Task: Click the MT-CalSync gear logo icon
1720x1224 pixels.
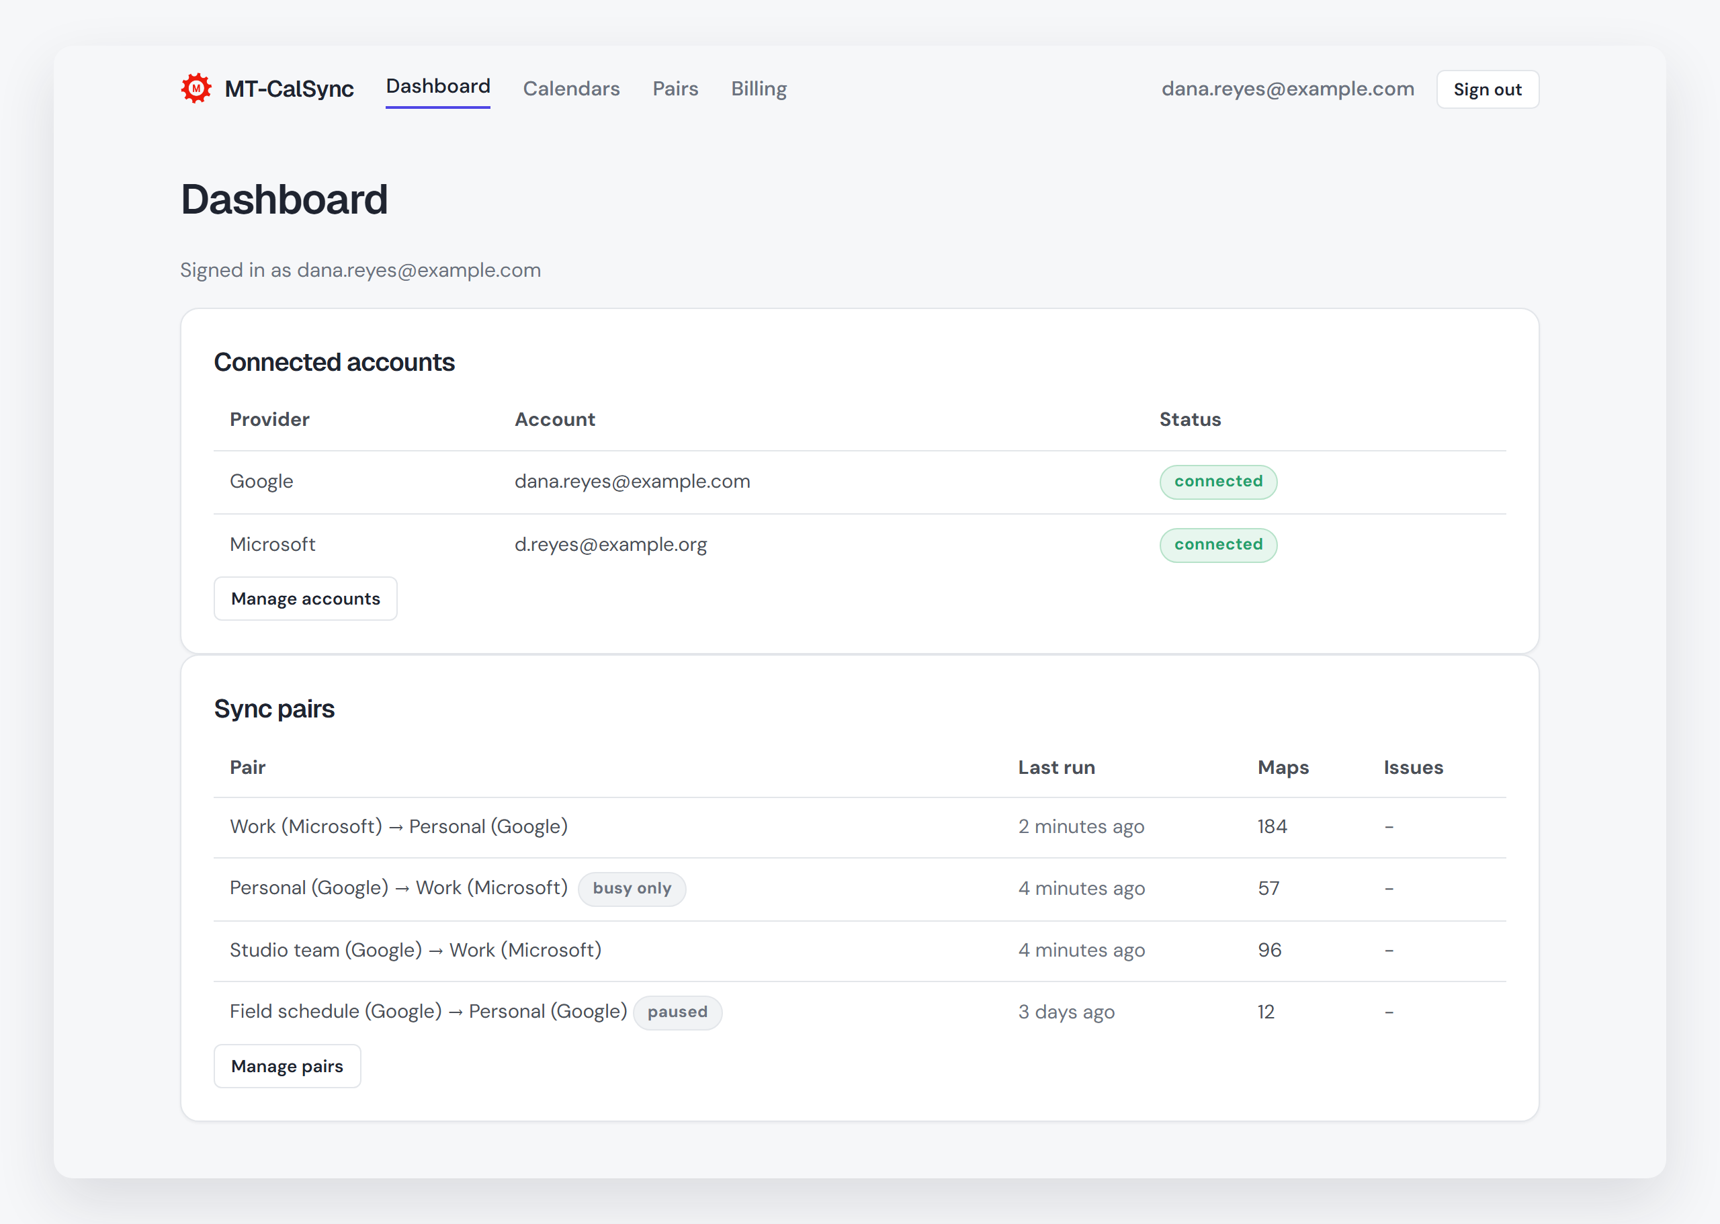Action: 196,89
